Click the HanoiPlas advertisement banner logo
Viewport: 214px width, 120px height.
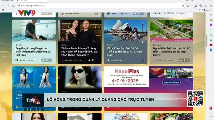click(x=127, y=71)
